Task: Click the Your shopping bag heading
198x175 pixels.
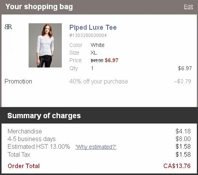Action: pyautogui.click(x=39, y=7)
